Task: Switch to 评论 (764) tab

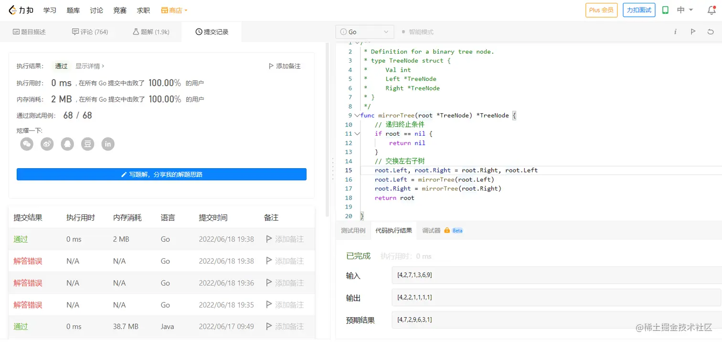Action: (x=90, y=32)
